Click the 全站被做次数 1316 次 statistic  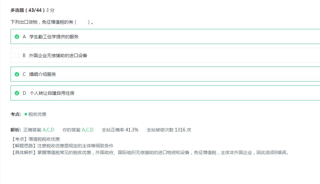click(x=169, y=130)
